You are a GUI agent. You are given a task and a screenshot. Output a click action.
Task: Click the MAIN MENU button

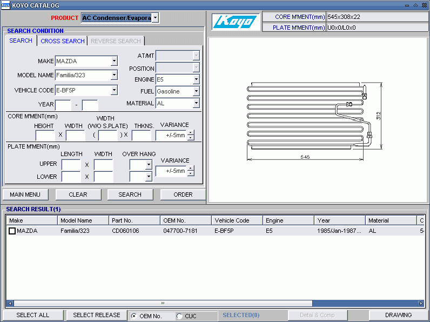pos(25,194)
